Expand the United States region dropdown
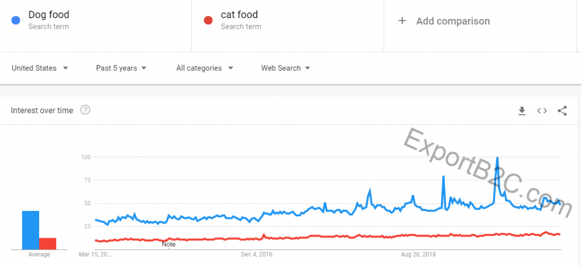This screenshot has width=581, height=266. [40, 68]
